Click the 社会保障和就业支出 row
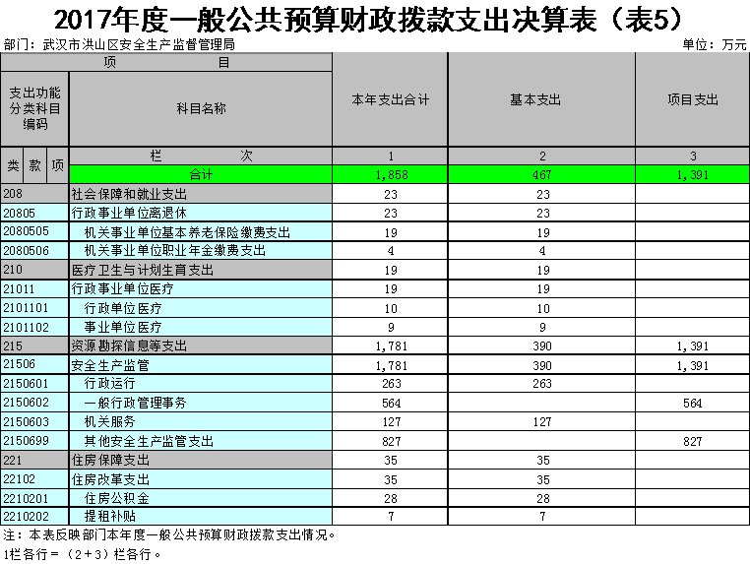750x564 pixels. [x=200, y=194]
